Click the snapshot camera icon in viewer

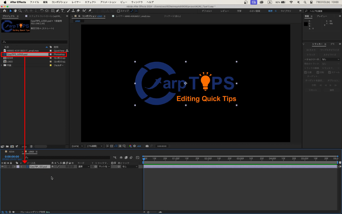click(147, 146)
